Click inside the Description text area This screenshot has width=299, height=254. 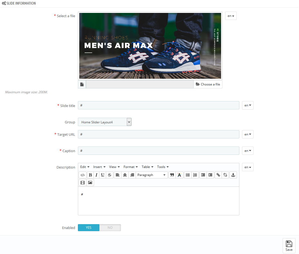[x=159, y=201]
